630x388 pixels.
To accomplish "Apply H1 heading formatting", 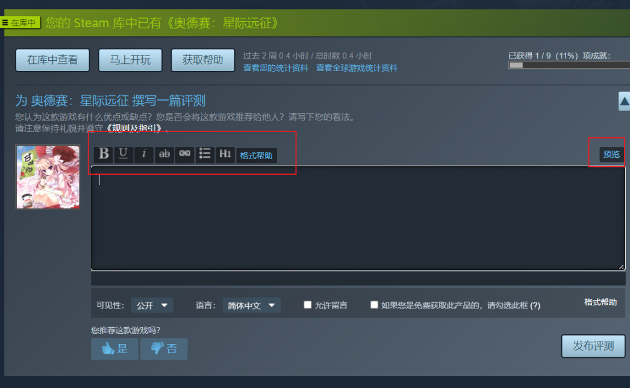I will (x=225, y=154).
